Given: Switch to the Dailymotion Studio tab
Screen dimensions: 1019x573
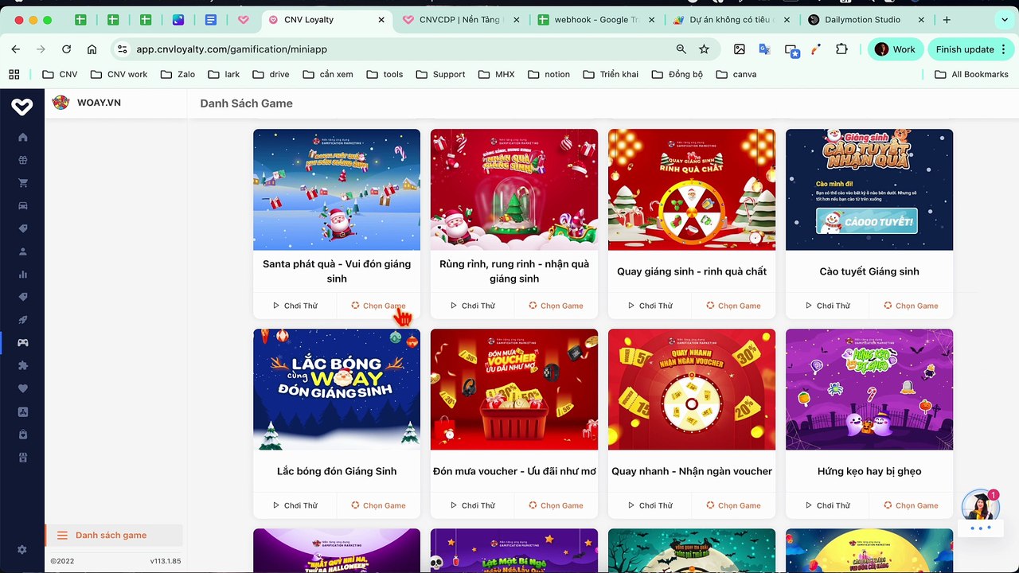Looking at the screenshot, I should point(865,20).
